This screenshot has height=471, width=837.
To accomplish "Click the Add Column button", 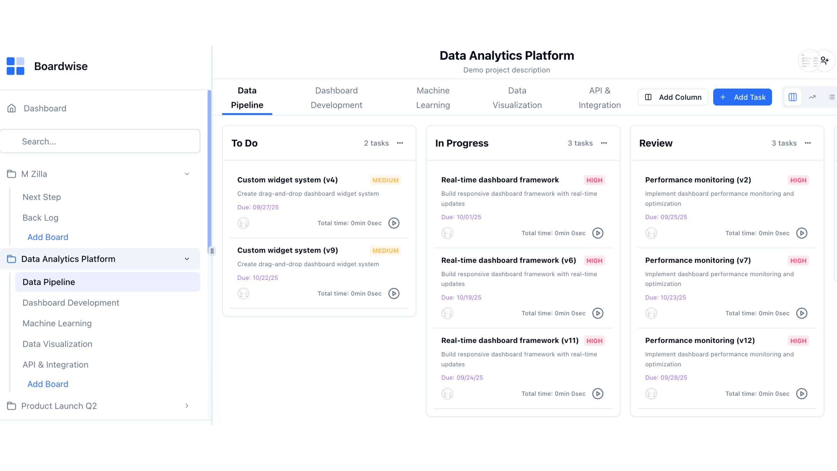I will 673,97.
